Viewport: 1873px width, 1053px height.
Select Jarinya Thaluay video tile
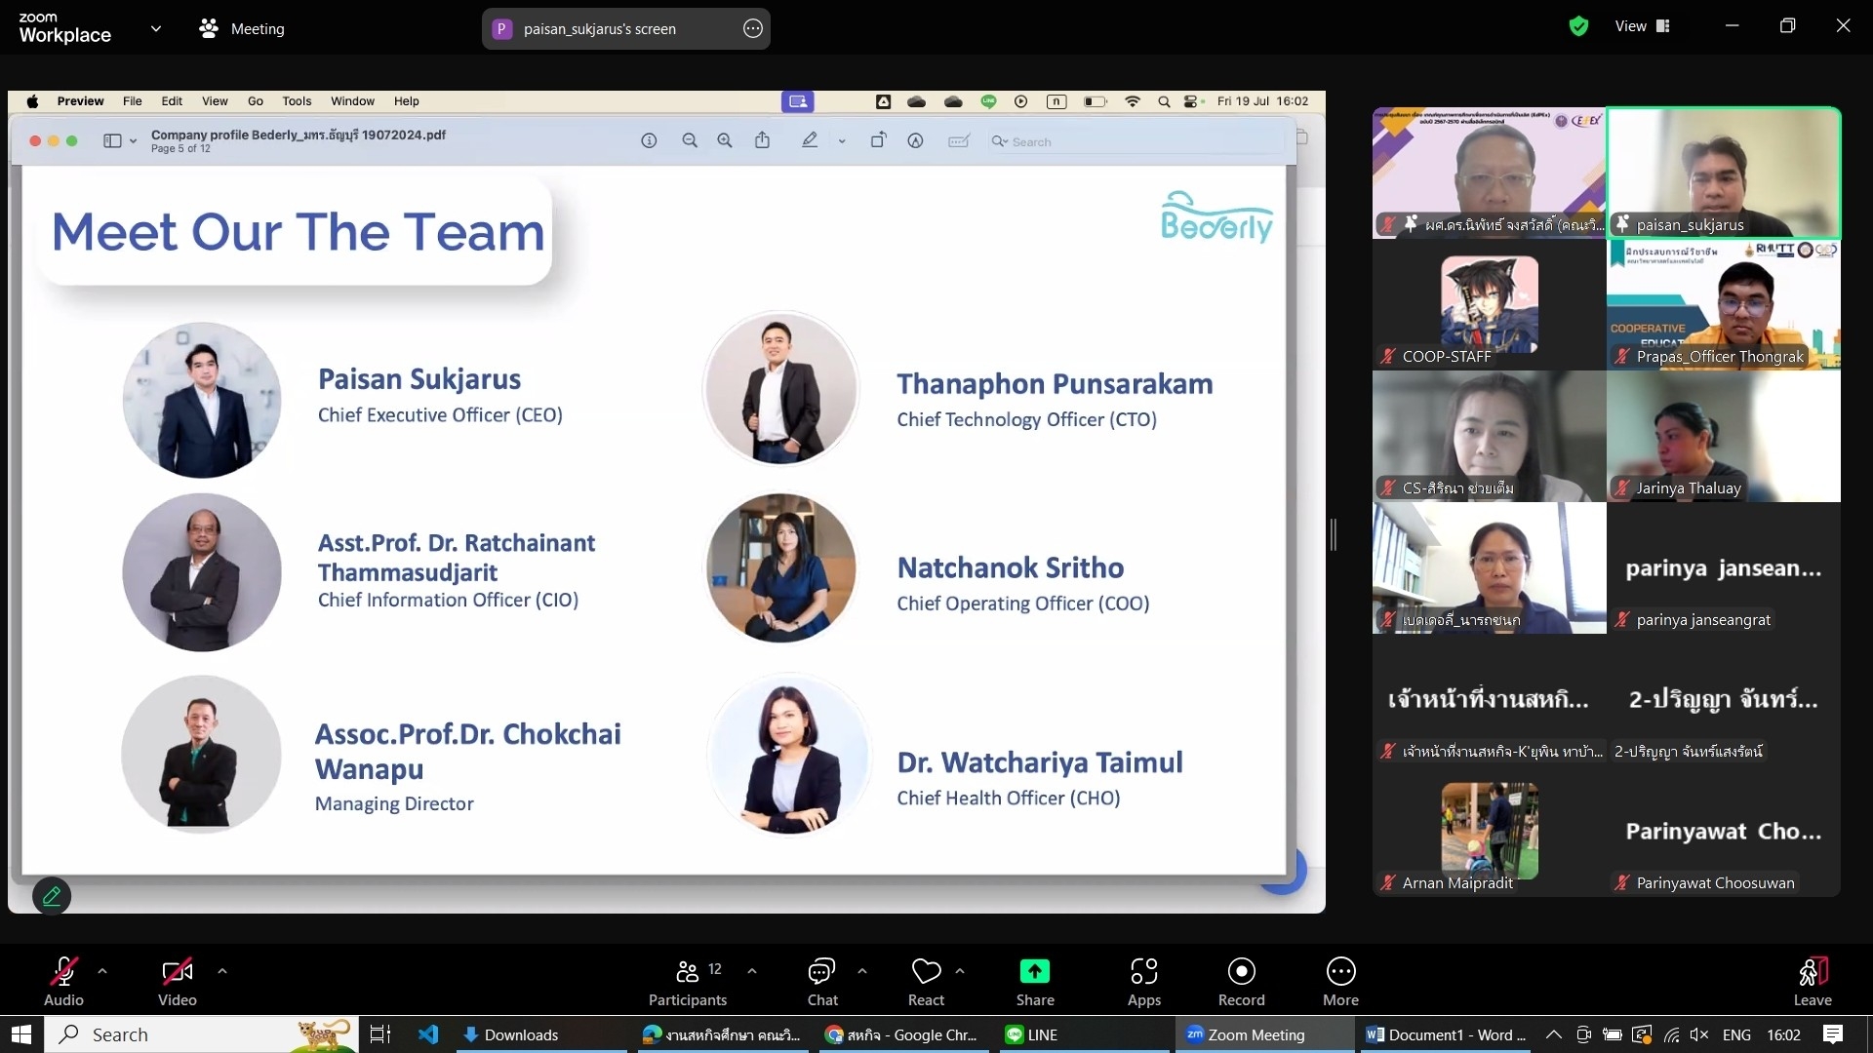[x=1724, y=436]
